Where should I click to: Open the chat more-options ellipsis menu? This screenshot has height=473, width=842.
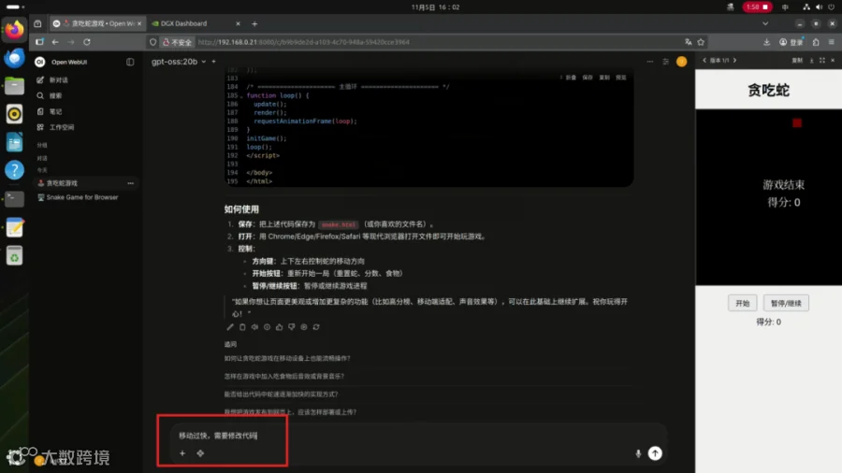650,62
